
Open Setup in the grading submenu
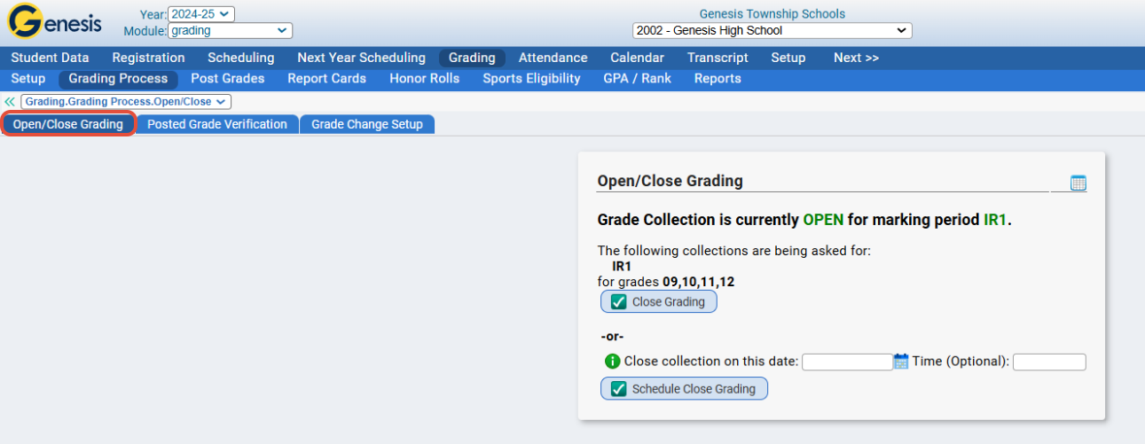click(28, 79)
